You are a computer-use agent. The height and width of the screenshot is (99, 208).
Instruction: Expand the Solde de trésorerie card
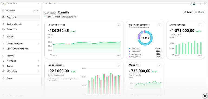click(119, 25)
